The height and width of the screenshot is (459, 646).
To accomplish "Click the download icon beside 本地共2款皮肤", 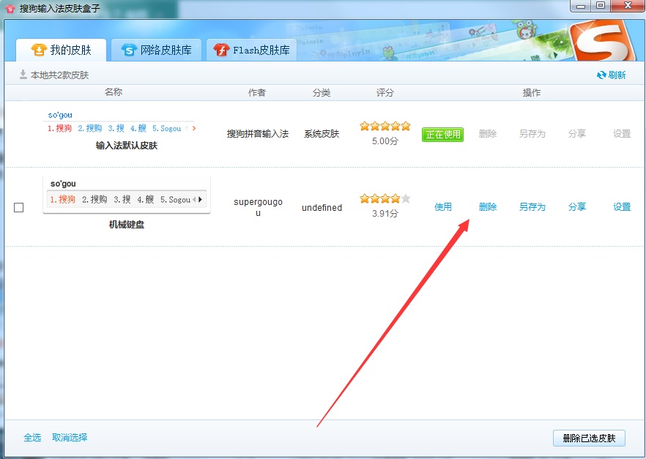I will [23, 75].
